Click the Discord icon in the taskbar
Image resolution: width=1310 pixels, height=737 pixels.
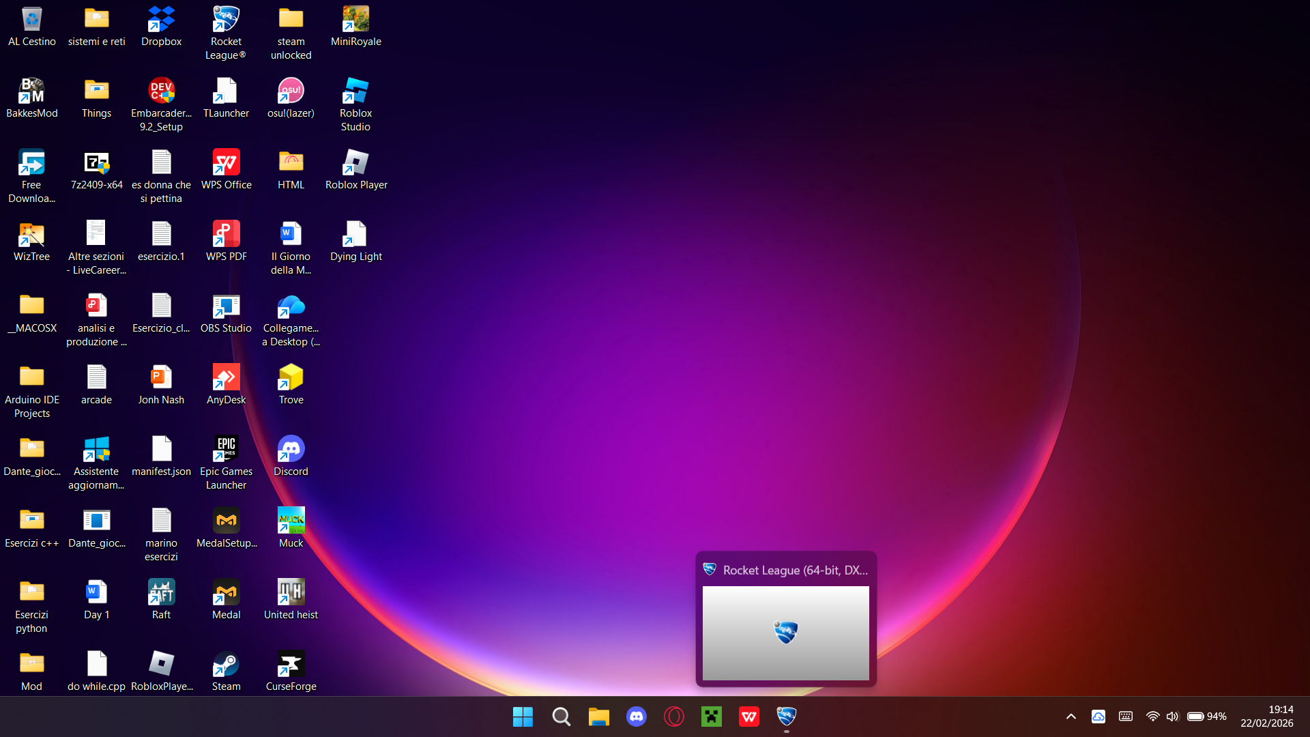point(636,717)
